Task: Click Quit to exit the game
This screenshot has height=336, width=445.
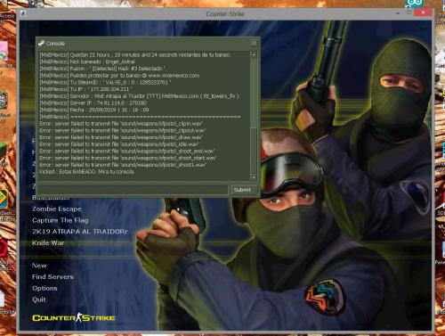Action: (x=39, y=299)
